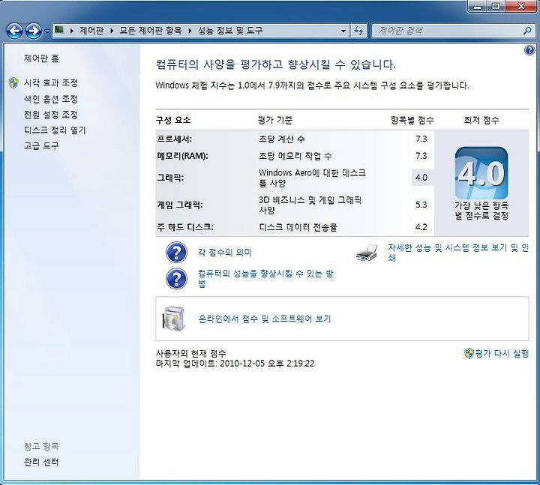Open 자세한 성능 및 시스템 정보 보기 및 인쇄
540x485 pixels.
458,253
